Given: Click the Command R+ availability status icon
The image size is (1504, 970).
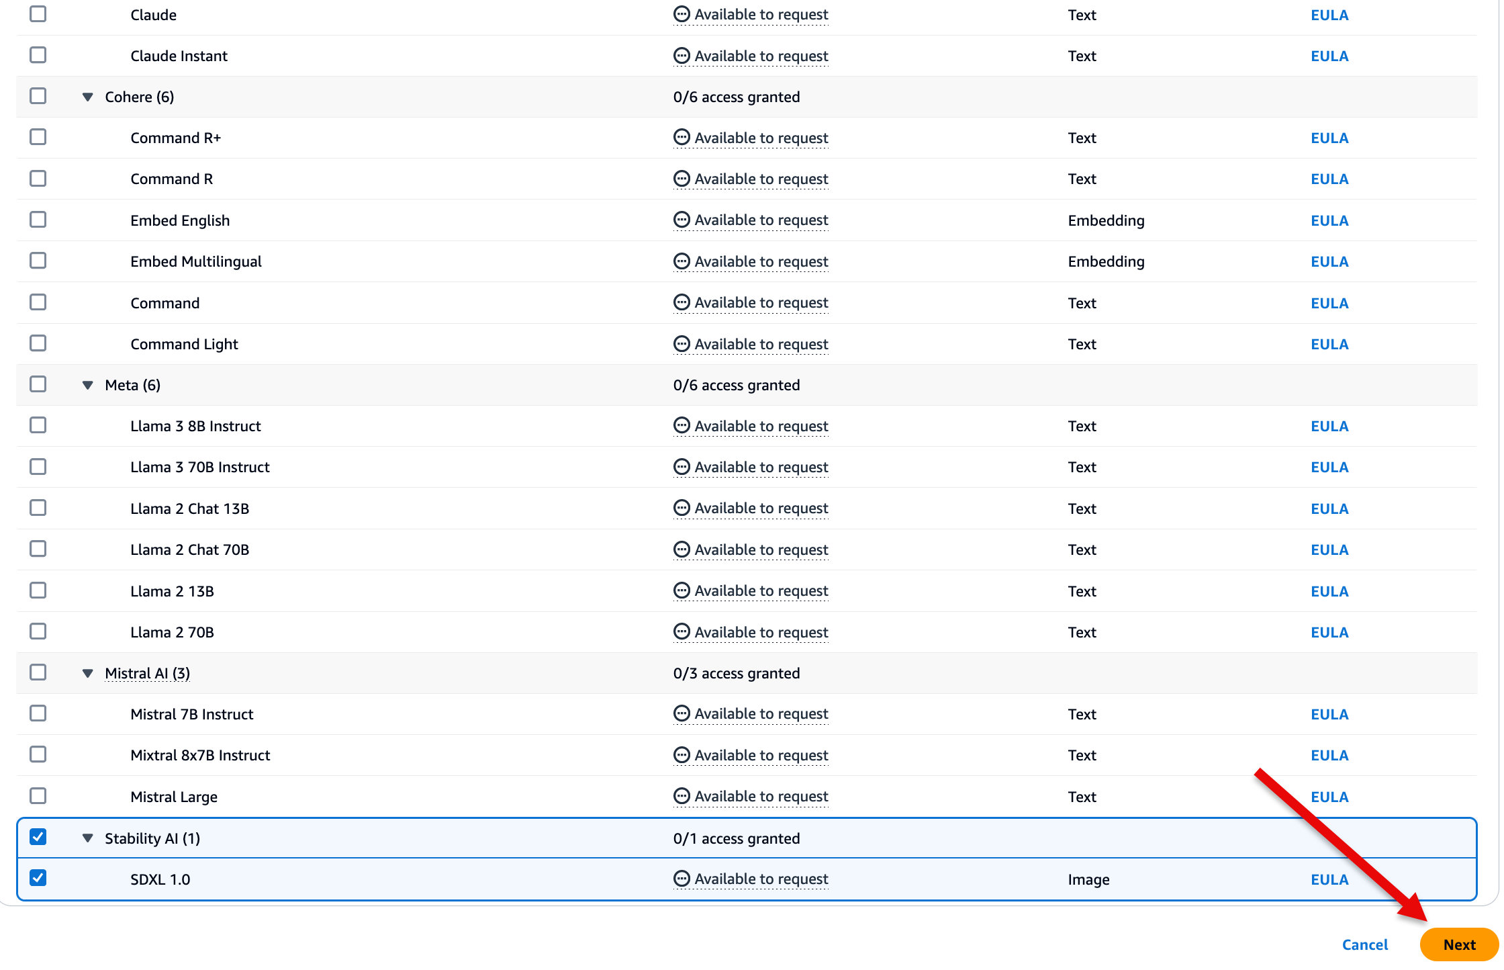Looking at the screenshot, I should click(x=681, y=138).
